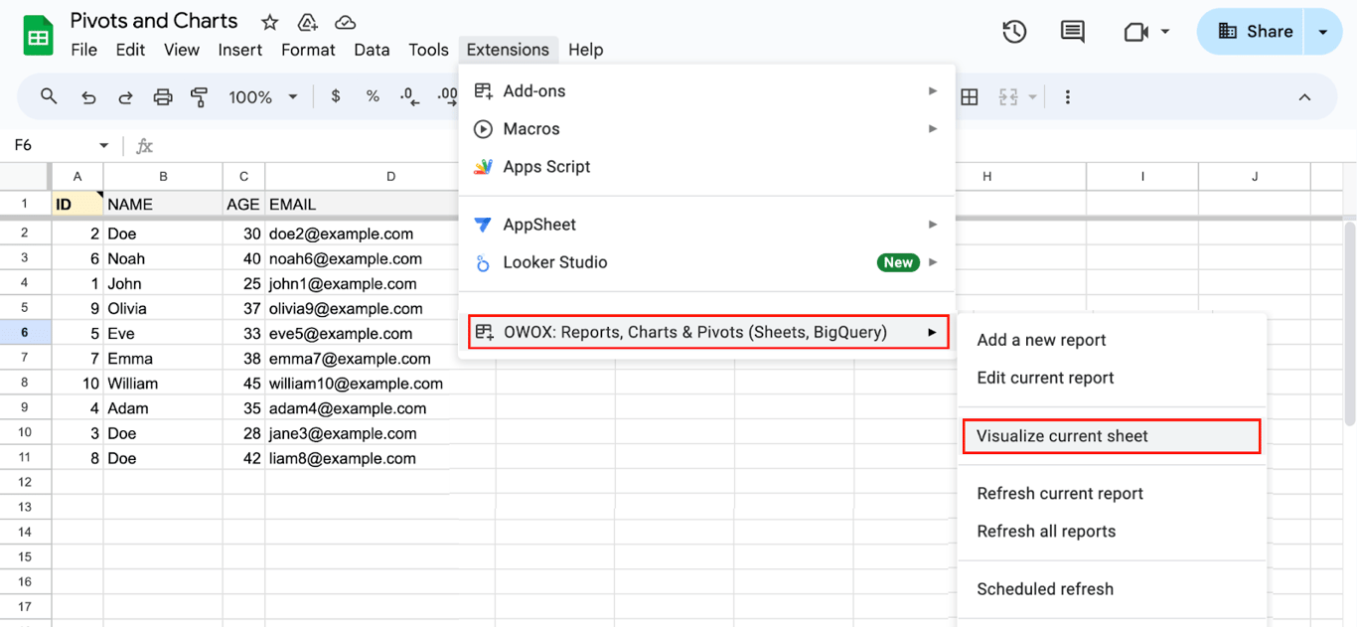The height and width of the screenshot is (627, 1357).
Task: Redo the last undone action
Action: pyautogui.click(x=125, y=96)
